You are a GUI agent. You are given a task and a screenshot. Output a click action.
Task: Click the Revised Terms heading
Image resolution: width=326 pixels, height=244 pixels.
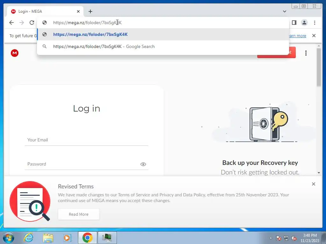click(x=76, y=186)
